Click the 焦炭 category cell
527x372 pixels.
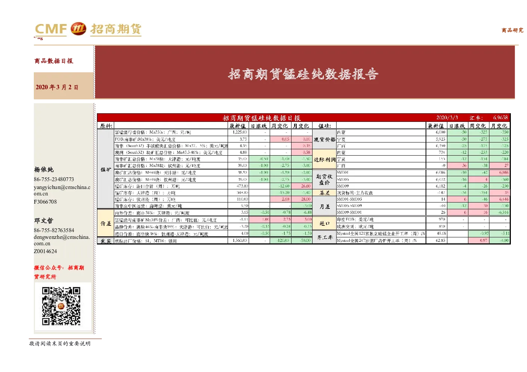coord(106,241)
